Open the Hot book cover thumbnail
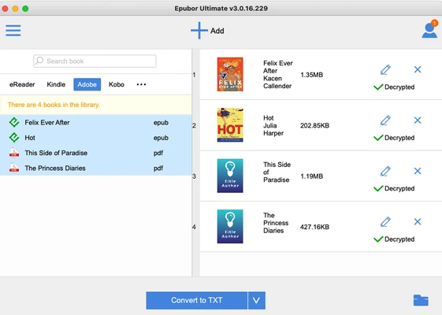Screen dimensions: 442x315 click(230, 125)
